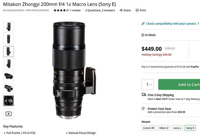Select the fifth lens thumbnail, angled view
200x135 pixels.
point(8,76)
